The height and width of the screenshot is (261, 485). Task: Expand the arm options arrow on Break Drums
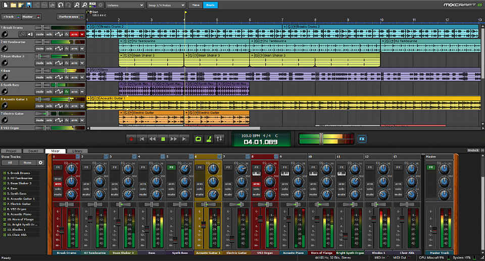82,34
